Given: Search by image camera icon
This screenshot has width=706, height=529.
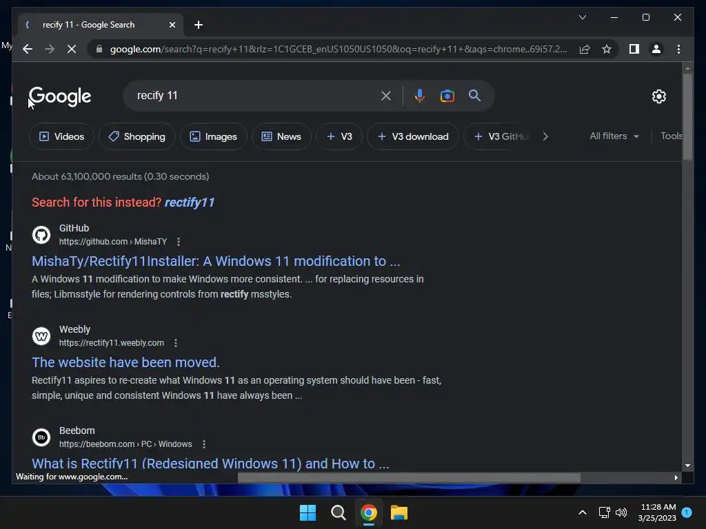Looking at the screenshot, I should click(x=447, y=96).
